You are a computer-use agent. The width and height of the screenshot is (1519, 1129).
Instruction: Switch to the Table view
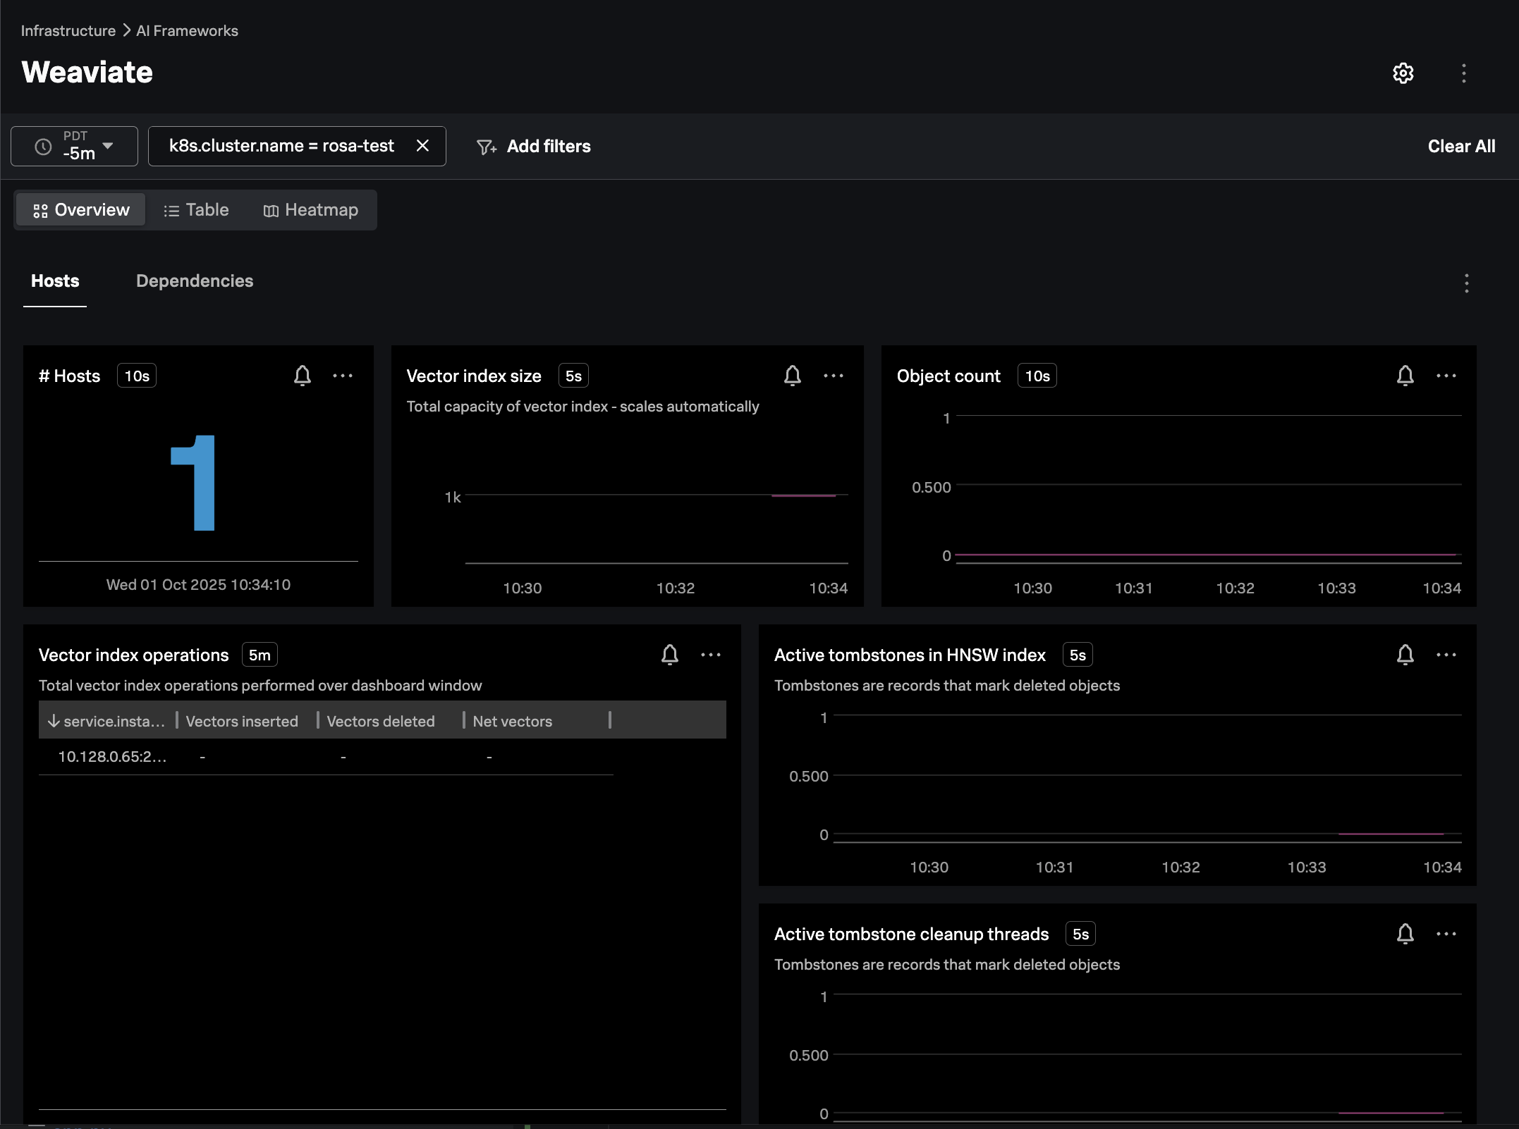tap(196, 210)
